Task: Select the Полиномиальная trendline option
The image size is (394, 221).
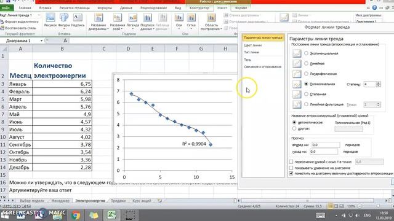Action: 306,84
